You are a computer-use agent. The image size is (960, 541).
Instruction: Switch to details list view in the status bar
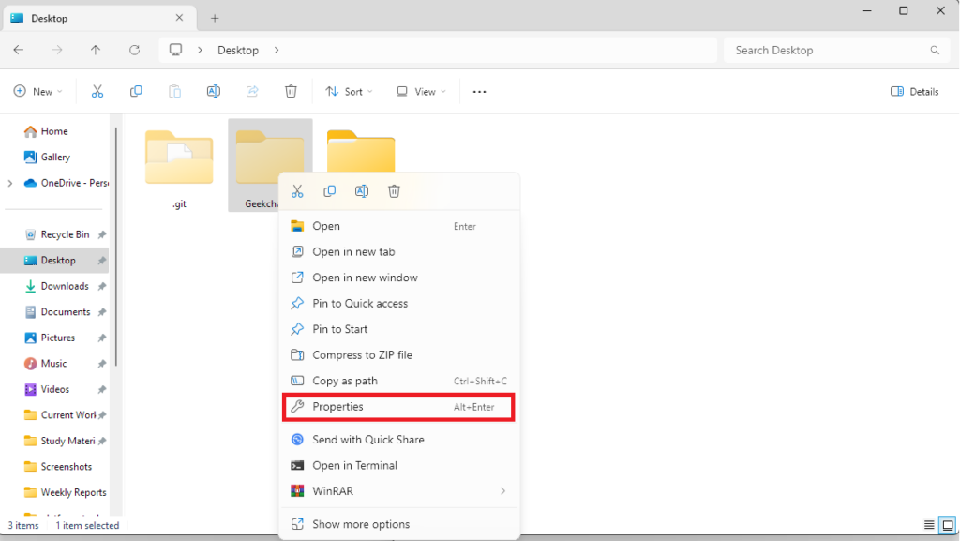[929, 525]
